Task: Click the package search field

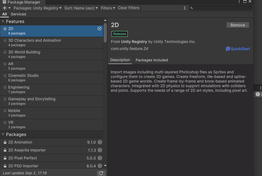Action: [221, 8]
